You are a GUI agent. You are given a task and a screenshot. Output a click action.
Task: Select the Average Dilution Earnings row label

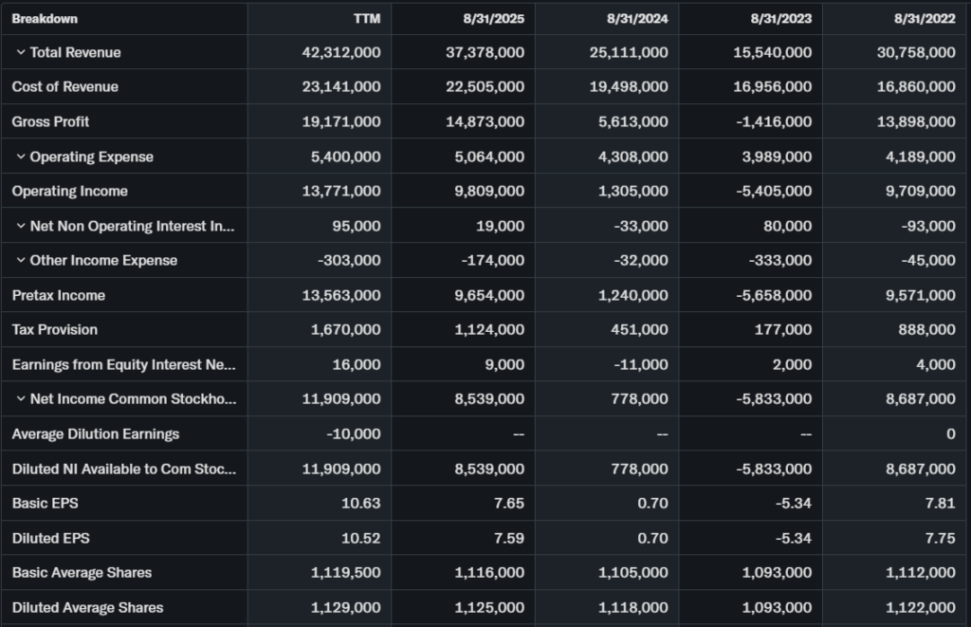[x=96, y=433]
